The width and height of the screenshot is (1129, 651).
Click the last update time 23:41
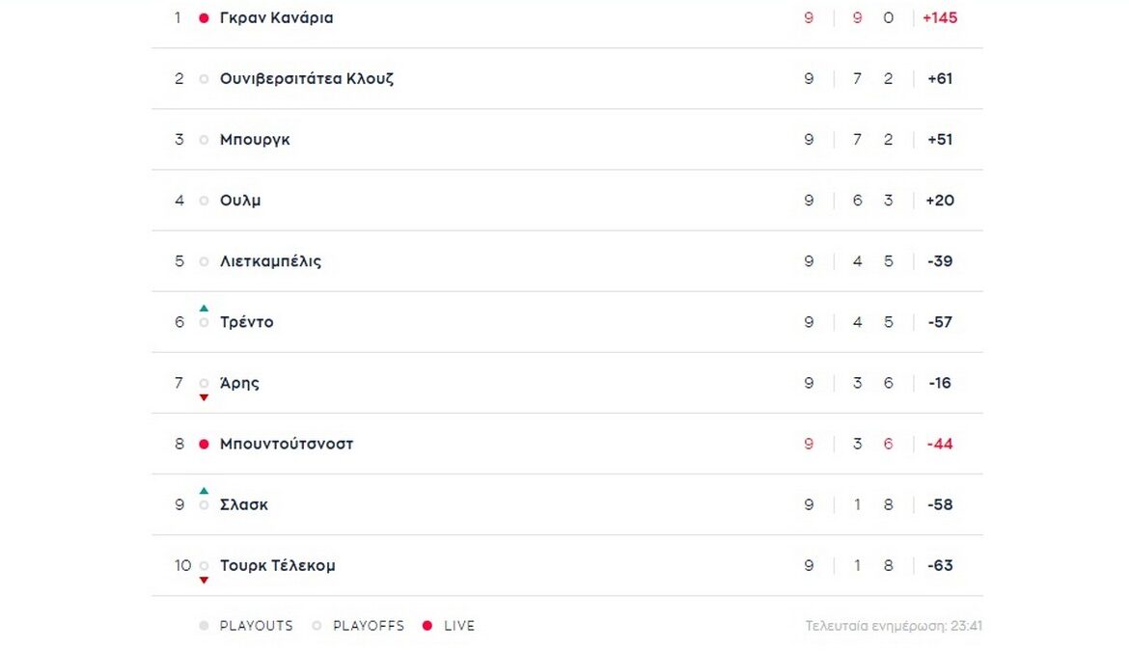point(965,626)
